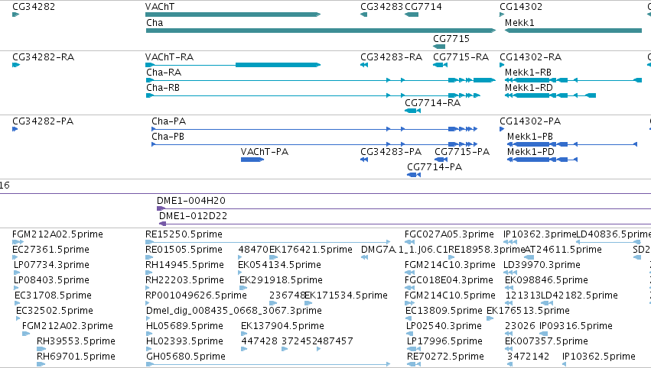Click the FGM214C10.3prime EST label

(450, 265)
